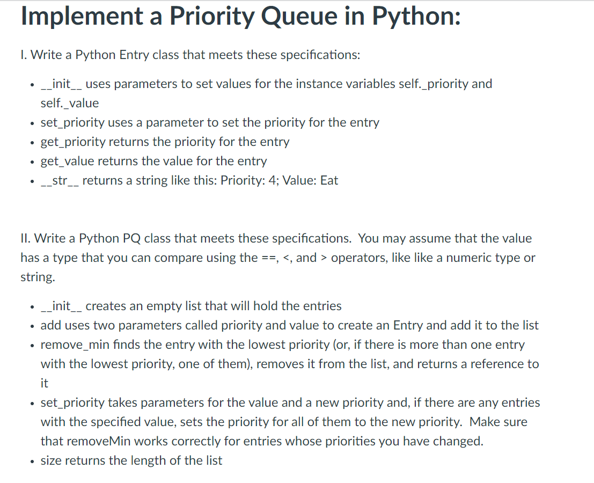Click the 'set_priority takes parameters' bullet line

point(290,402)
